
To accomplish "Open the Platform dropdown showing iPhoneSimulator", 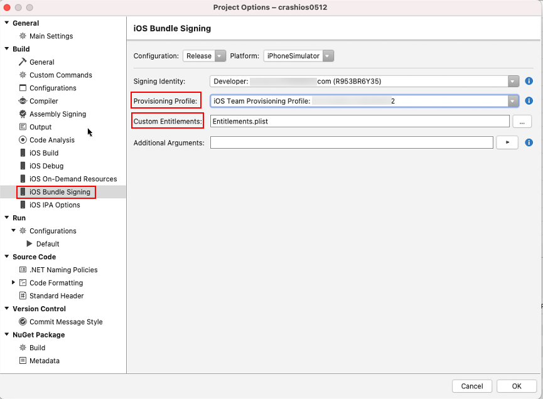I will [x=298, y=56].
